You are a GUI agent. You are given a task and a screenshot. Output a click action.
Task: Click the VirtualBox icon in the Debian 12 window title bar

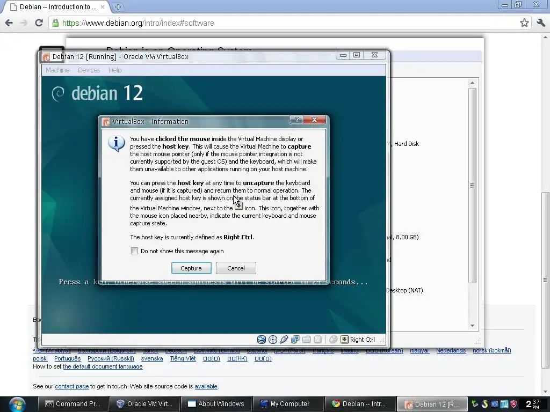(46, 57)
